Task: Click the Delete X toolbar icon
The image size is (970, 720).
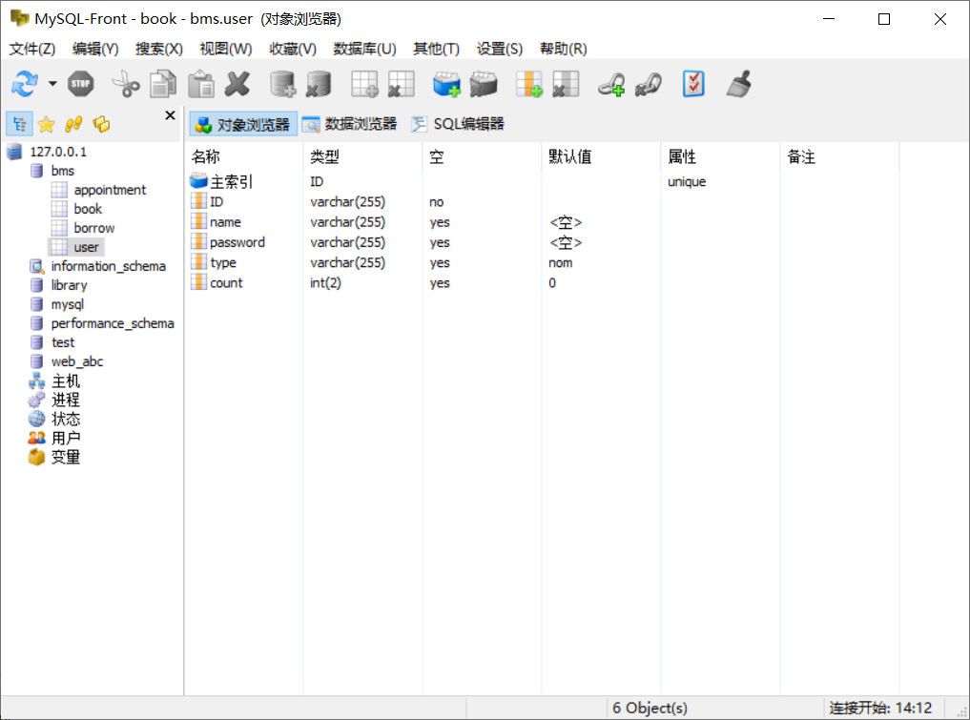Action: coord(237,84)
